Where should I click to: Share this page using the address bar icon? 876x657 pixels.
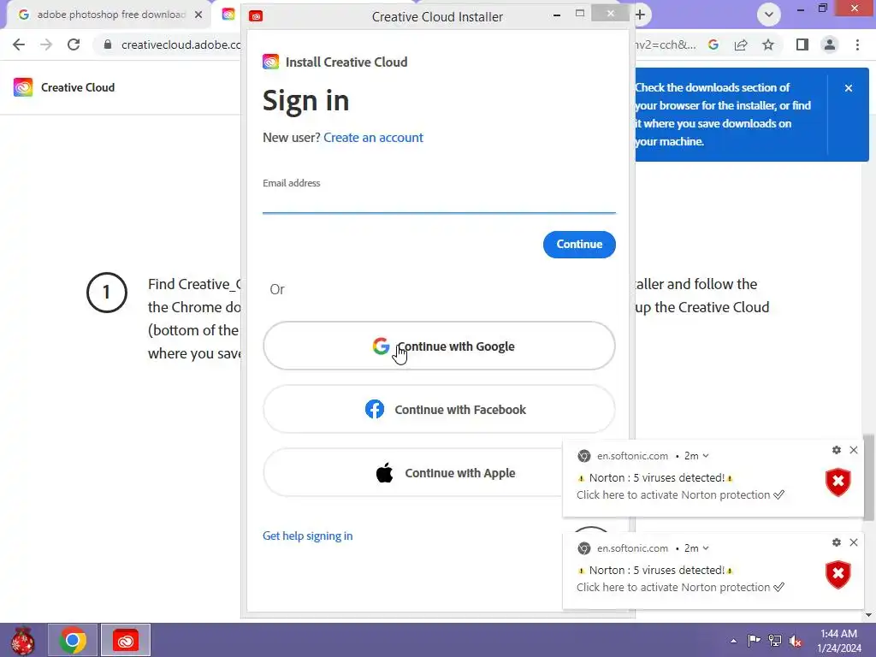pos(741,44)
